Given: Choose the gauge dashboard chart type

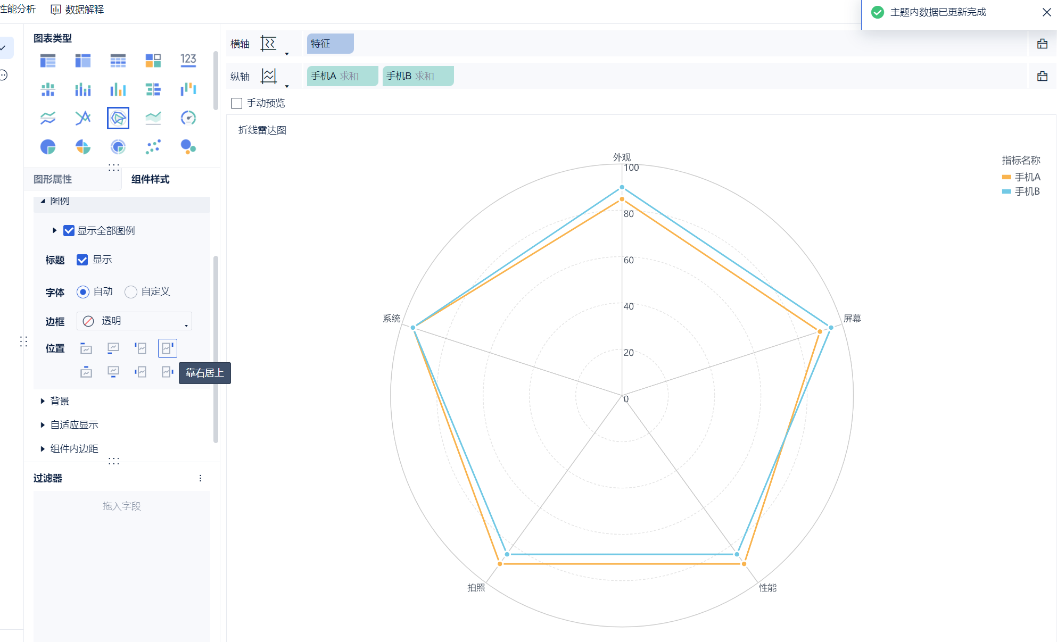Looking at the screenshot, I should 188,118.
